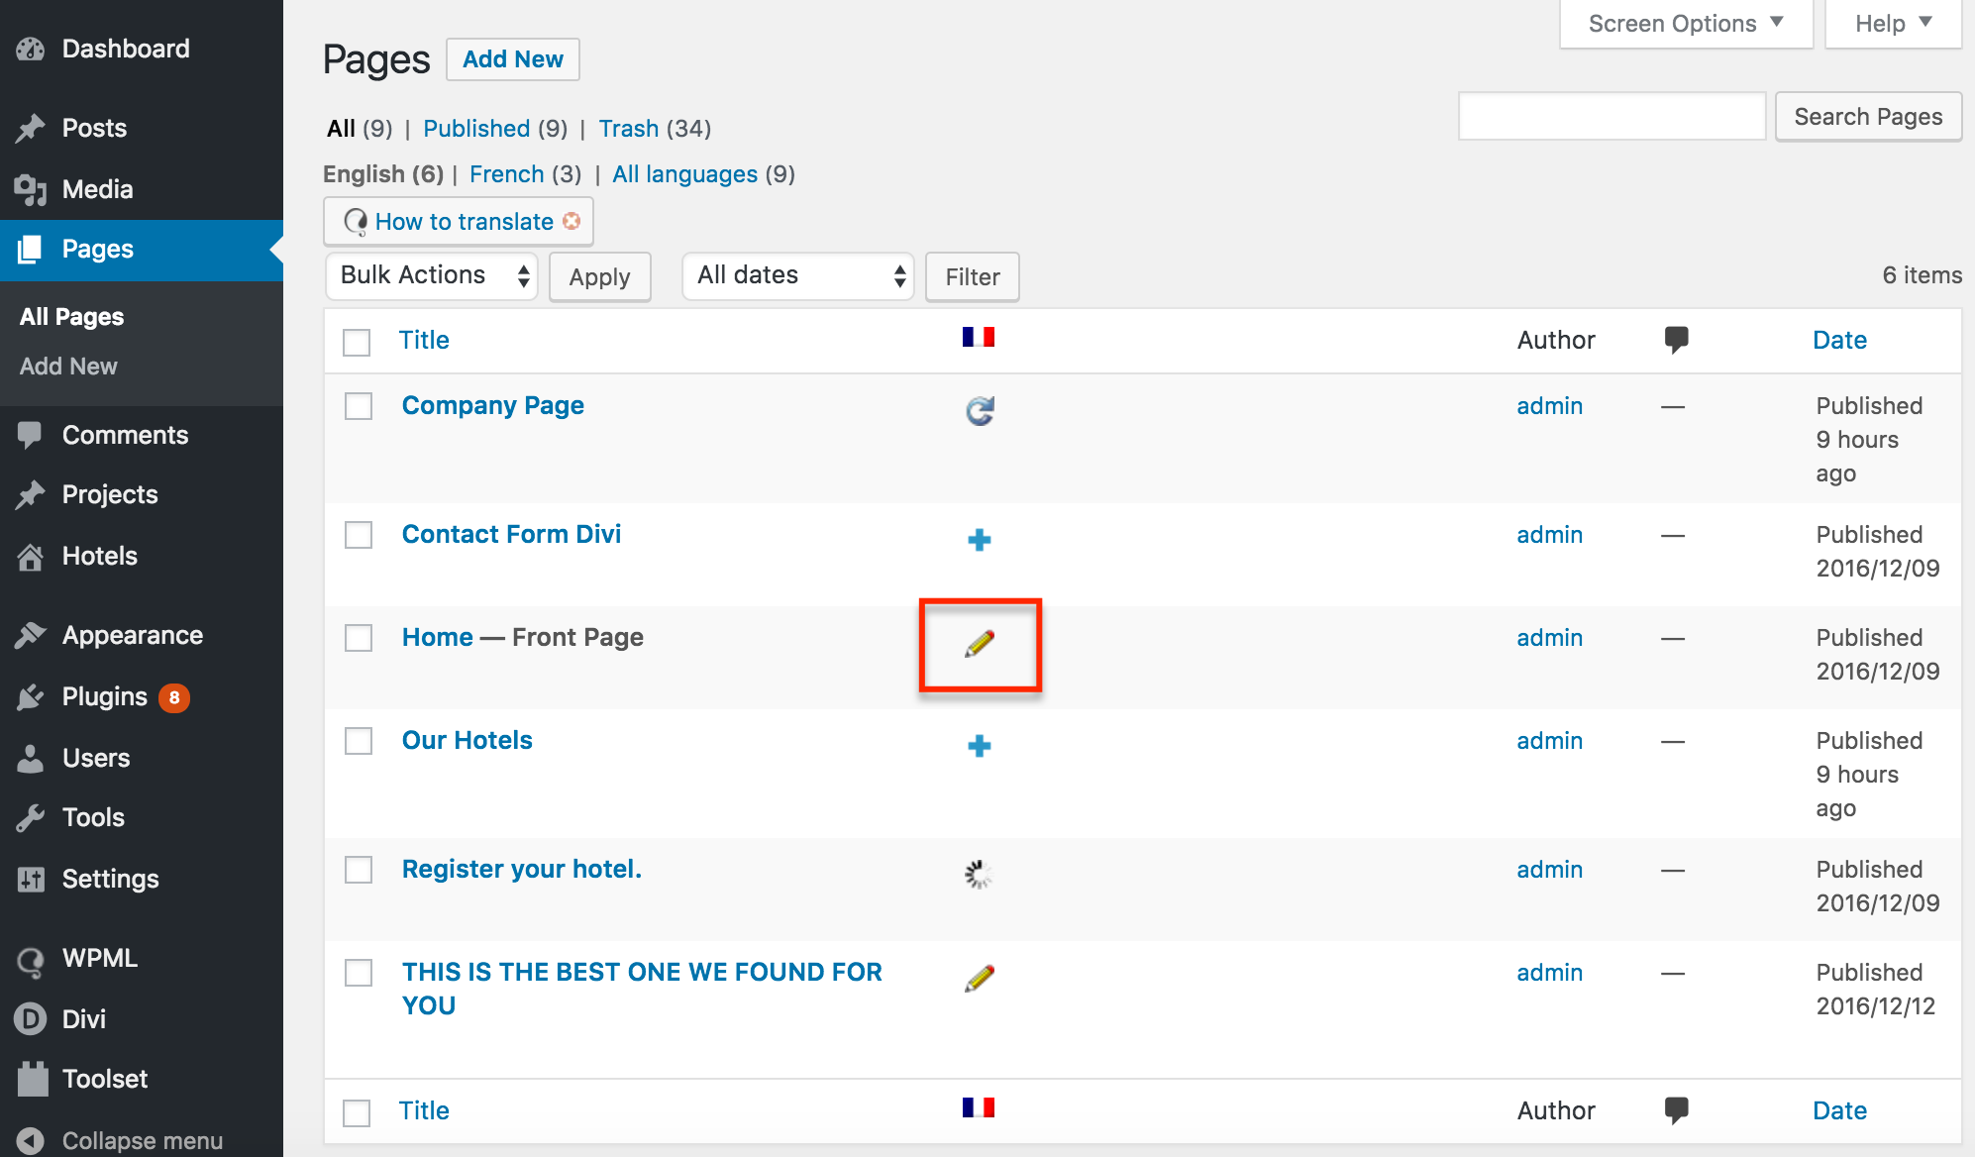The height and width of the screenshot is (1157, 1975).
Task: Click the Hotels house icon
Action: (x=31, y=556)
